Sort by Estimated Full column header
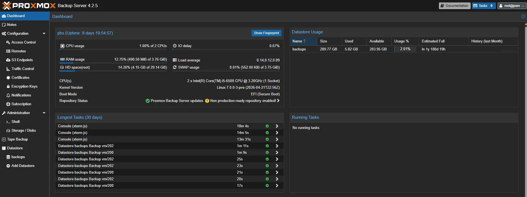 click(x=444, y=41)
